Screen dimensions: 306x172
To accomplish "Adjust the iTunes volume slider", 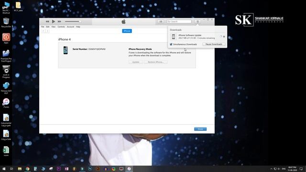I will pyautogui.click(x=73, y=21).
